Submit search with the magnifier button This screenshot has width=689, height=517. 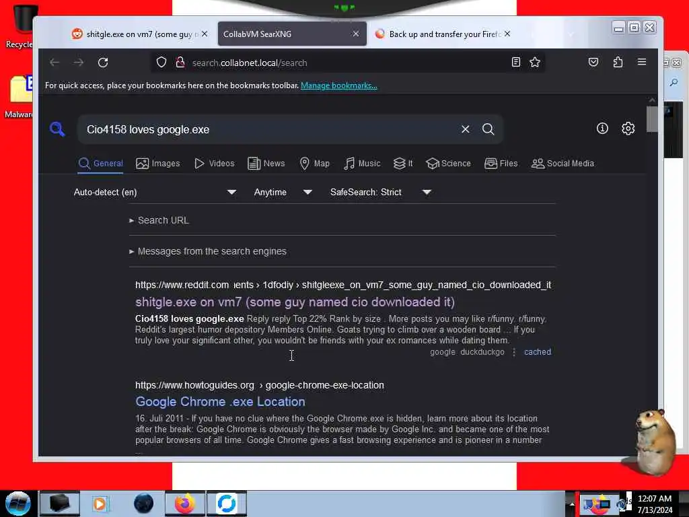488,129
